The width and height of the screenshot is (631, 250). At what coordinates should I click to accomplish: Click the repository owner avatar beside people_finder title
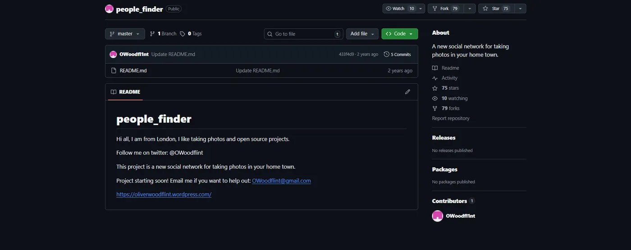point(109,9)
